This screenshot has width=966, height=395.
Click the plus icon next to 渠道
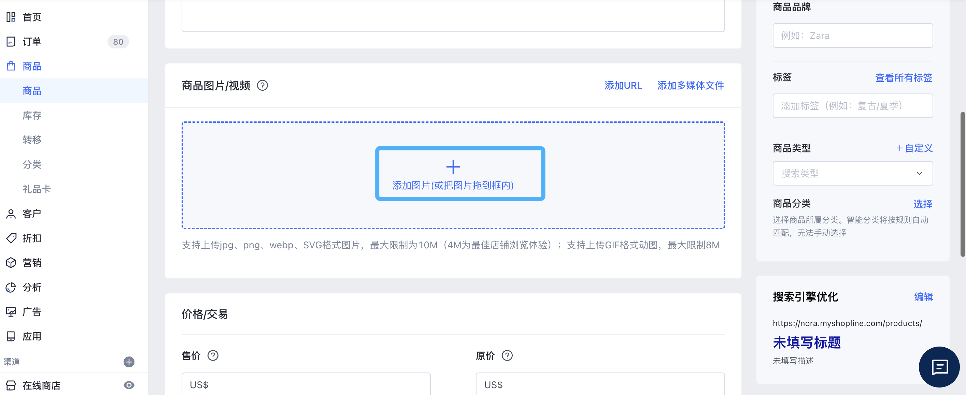(129, 362)
